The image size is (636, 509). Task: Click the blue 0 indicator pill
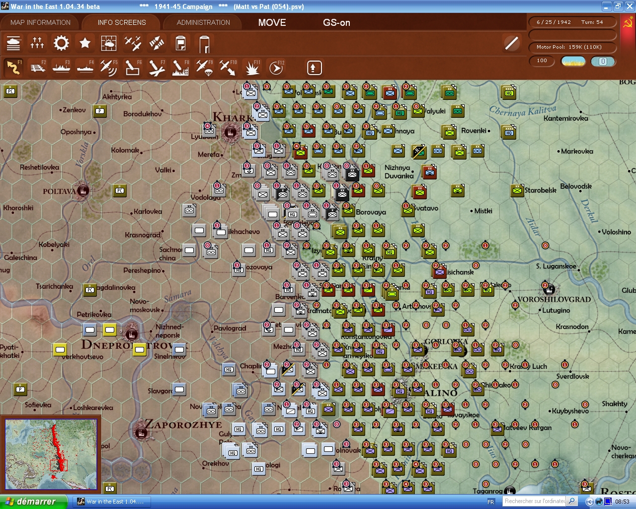(603, 61)
